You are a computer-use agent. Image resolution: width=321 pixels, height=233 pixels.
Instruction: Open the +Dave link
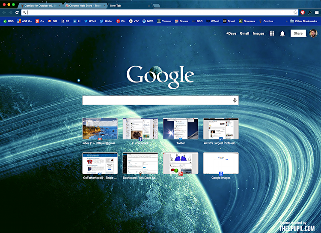point(231,33)
